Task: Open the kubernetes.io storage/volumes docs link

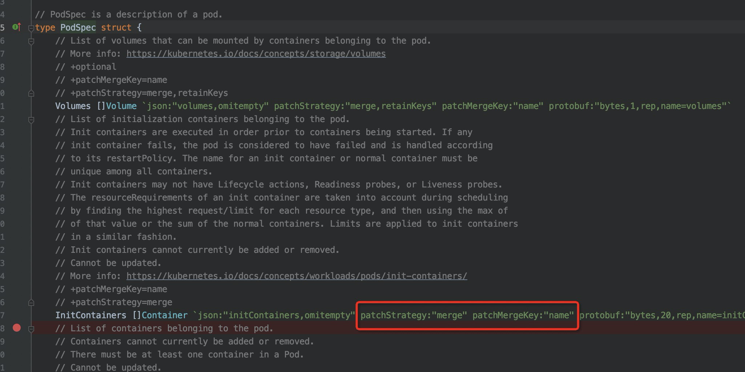Action: 256,54
